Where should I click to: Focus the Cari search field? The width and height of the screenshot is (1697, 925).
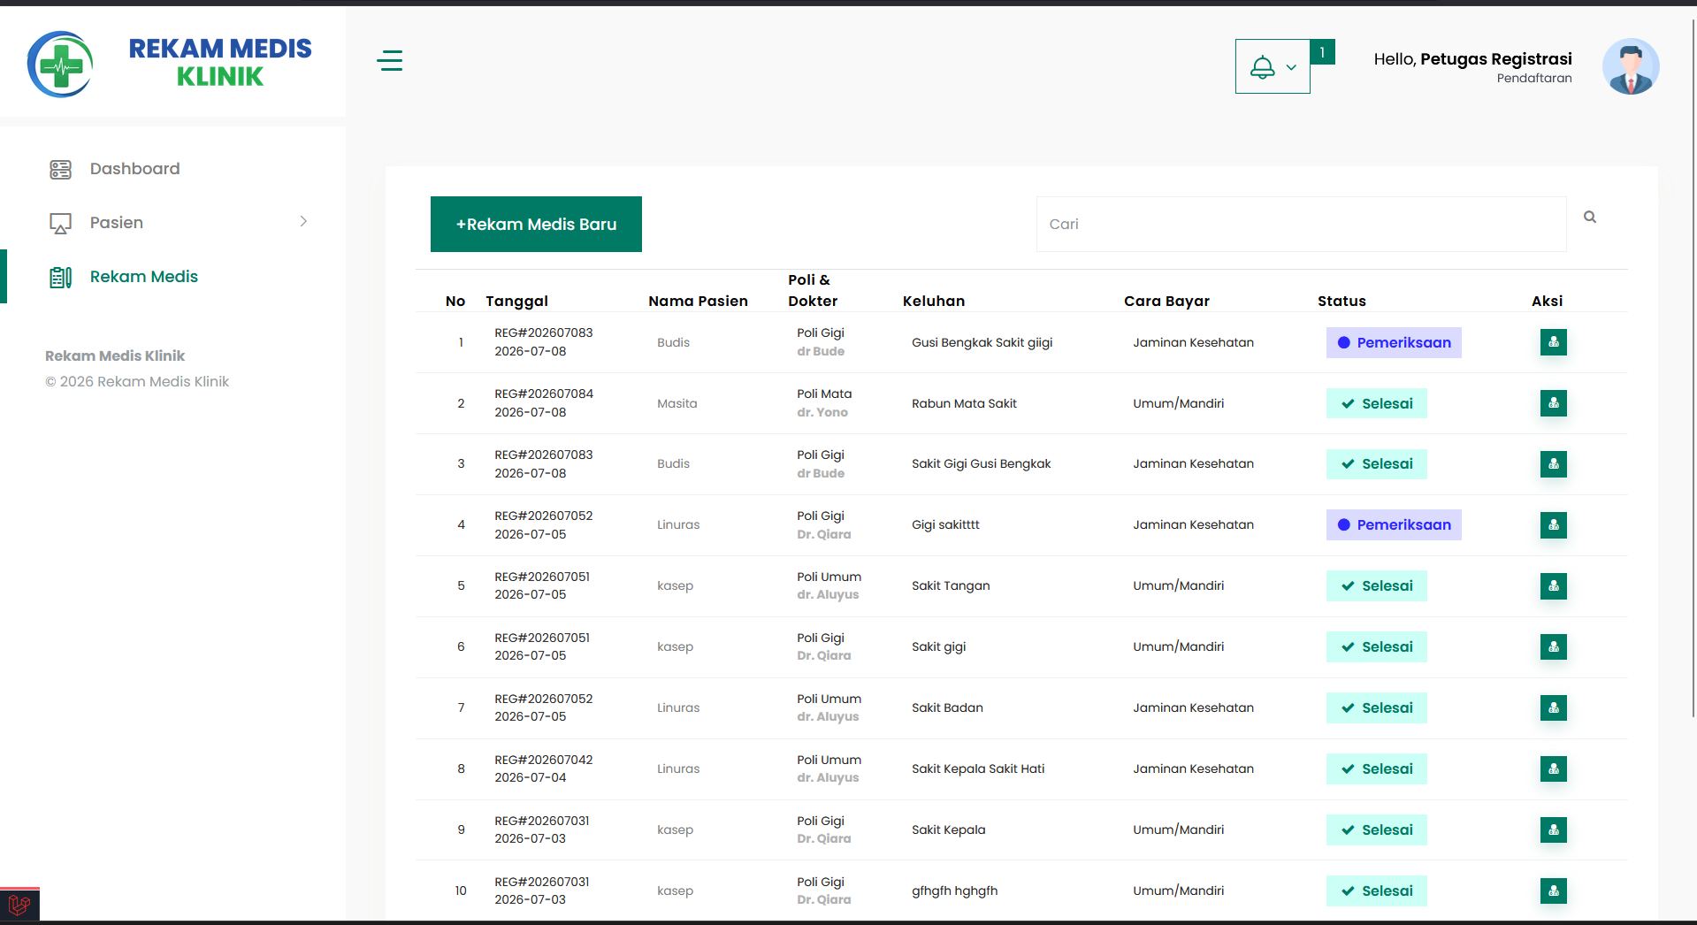1301,225
